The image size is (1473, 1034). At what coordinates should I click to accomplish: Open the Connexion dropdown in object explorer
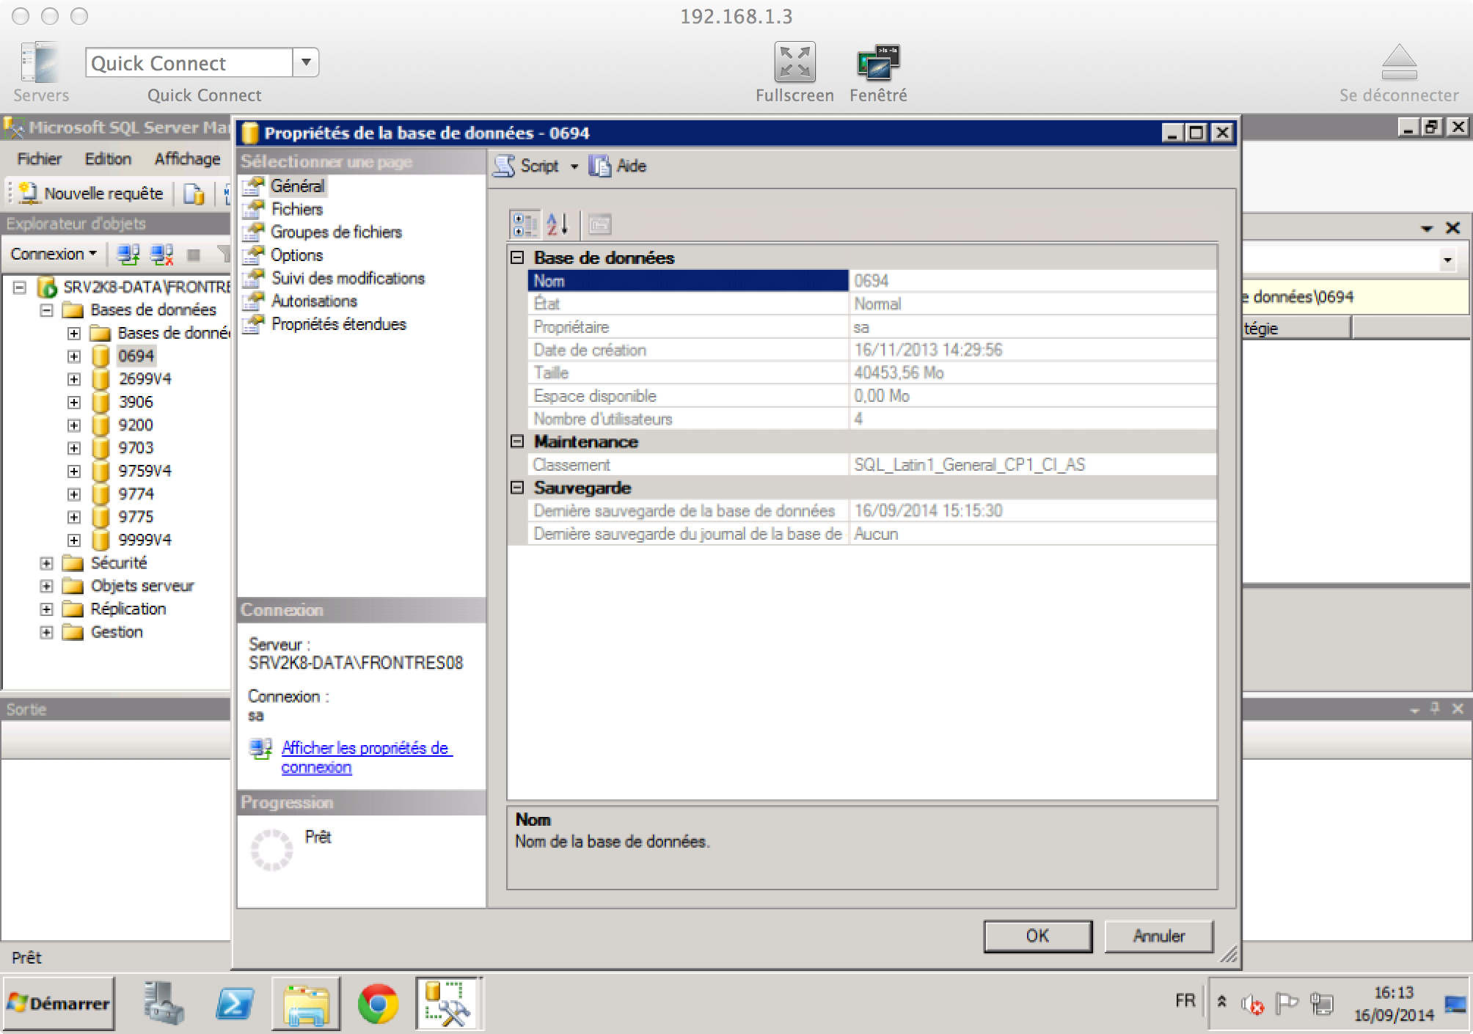click(x=54, y=254)
